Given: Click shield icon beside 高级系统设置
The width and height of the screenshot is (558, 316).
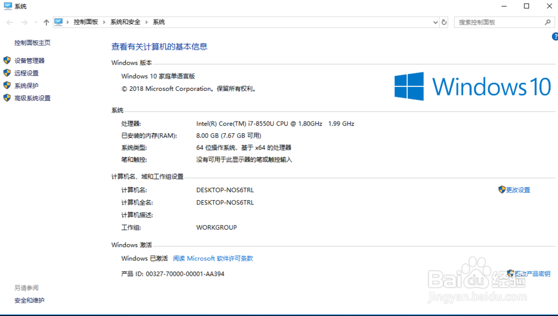Looking at the screenshot, I should point(7,98).
